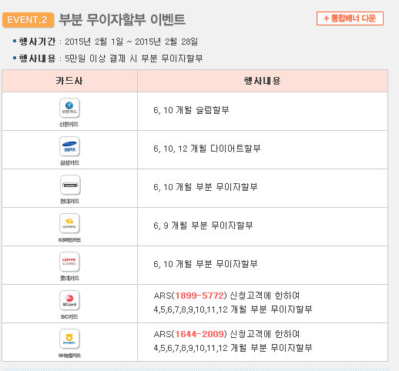
Task: Click the KB국민카드 label under the logo
Action: (x=69, y=240)
